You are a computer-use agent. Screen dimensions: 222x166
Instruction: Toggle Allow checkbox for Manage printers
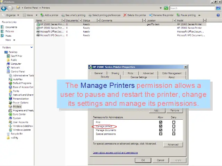tap(161, 126)
